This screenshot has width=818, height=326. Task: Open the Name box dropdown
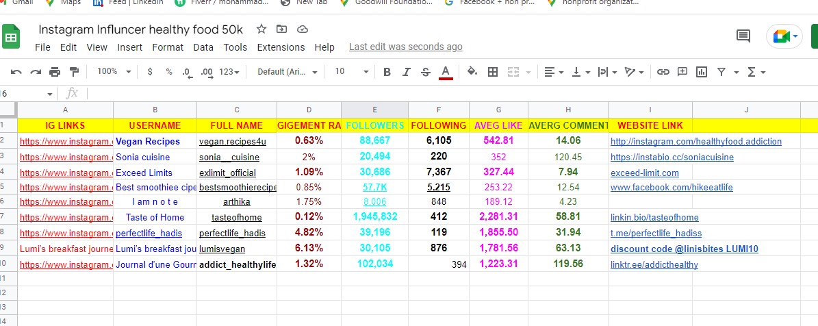49,95
